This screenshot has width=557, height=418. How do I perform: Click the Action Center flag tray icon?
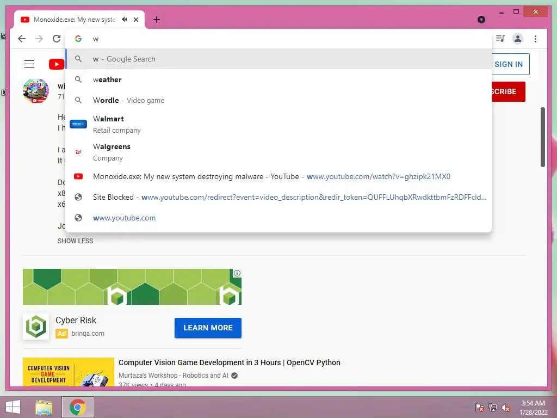(480, 407)
